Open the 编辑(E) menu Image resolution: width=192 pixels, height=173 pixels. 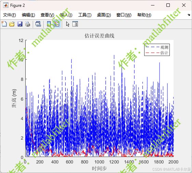(28, 15)
